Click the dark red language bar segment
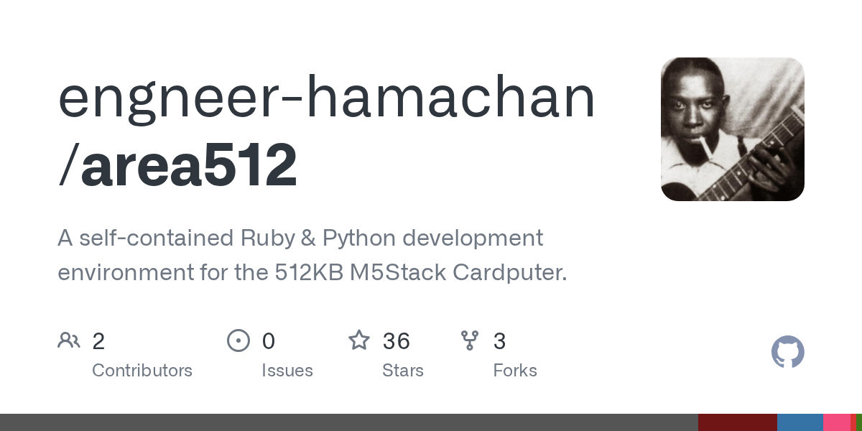 [738, 422]
